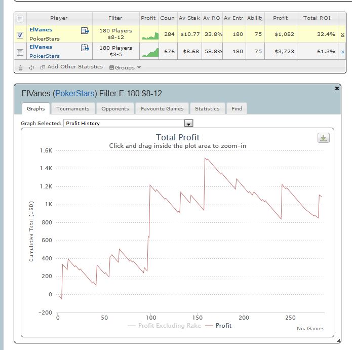
Task: Check the ElVanes 180 Players $3-5 row
Action: click(20, 52)
